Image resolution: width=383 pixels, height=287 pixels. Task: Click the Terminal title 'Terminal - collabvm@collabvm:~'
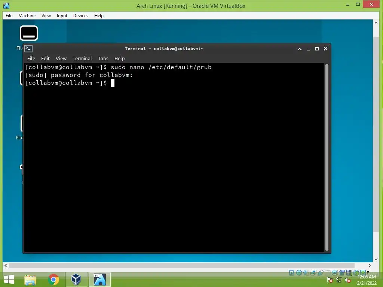click(x=164, y=49)
